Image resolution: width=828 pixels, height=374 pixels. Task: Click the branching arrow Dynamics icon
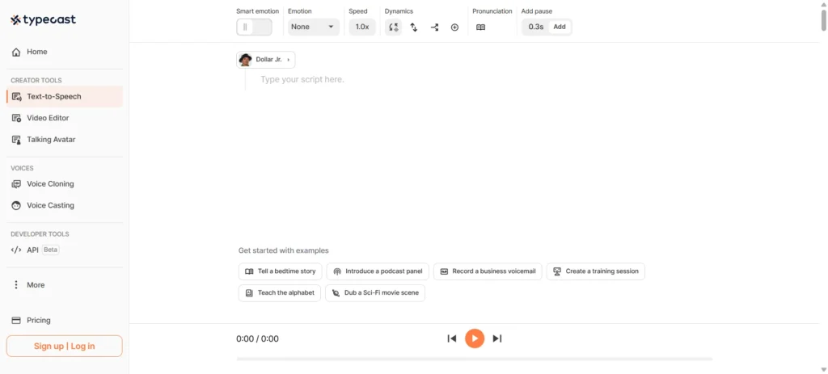434,27
